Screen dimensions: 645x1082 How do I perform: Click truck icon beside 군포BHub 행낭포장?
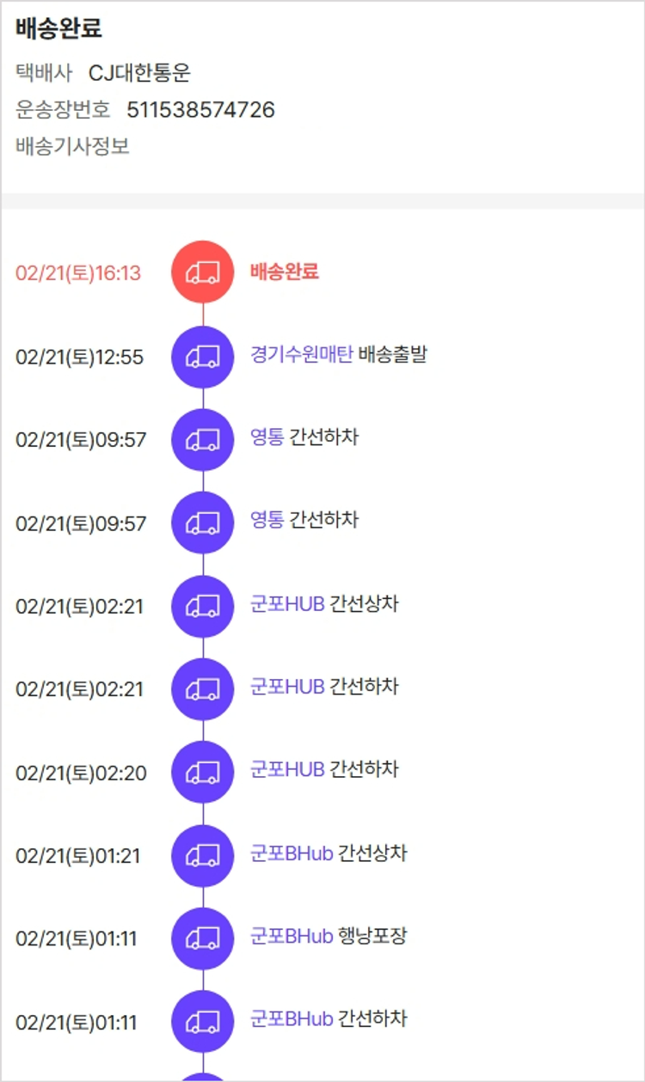203,938
